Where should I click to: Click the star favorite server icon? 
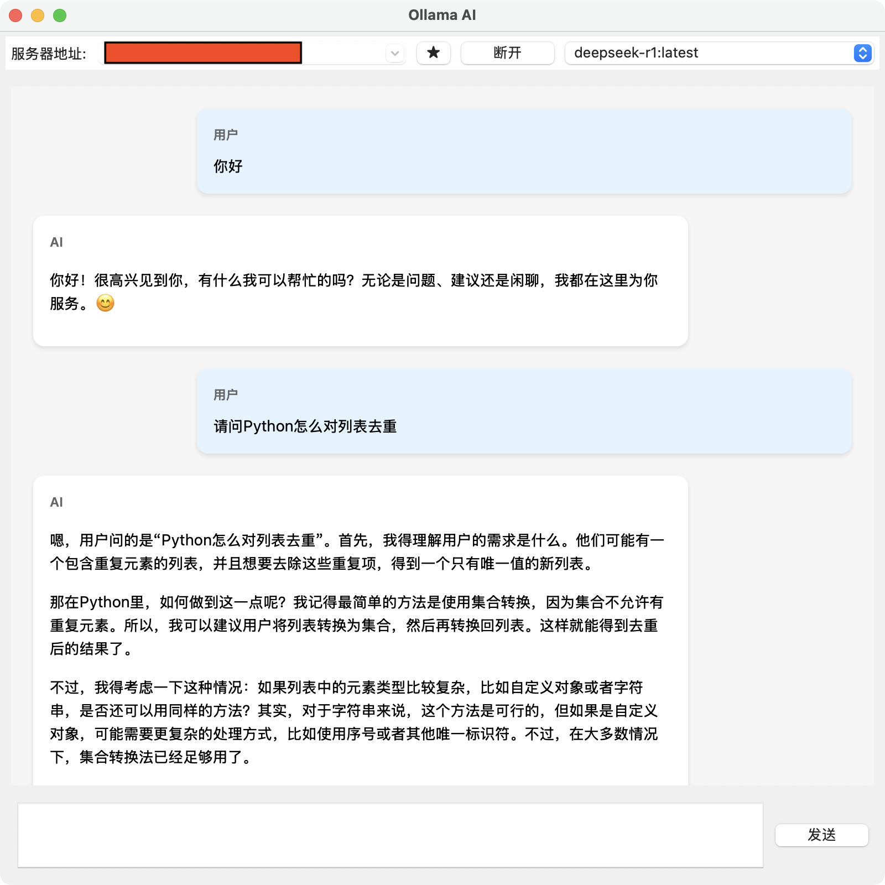click(x=433, y=53)
